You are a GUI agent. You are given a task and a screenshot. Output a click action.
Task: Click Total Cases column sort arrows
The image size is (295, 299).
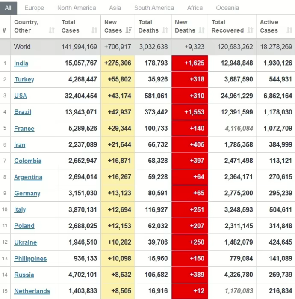pos(94,30)
